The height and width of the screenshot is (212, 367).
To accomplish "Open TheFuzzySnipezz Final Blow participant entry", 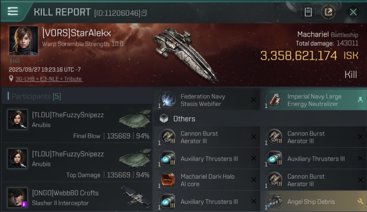I will pyautogui.click(x=77, y=123).
